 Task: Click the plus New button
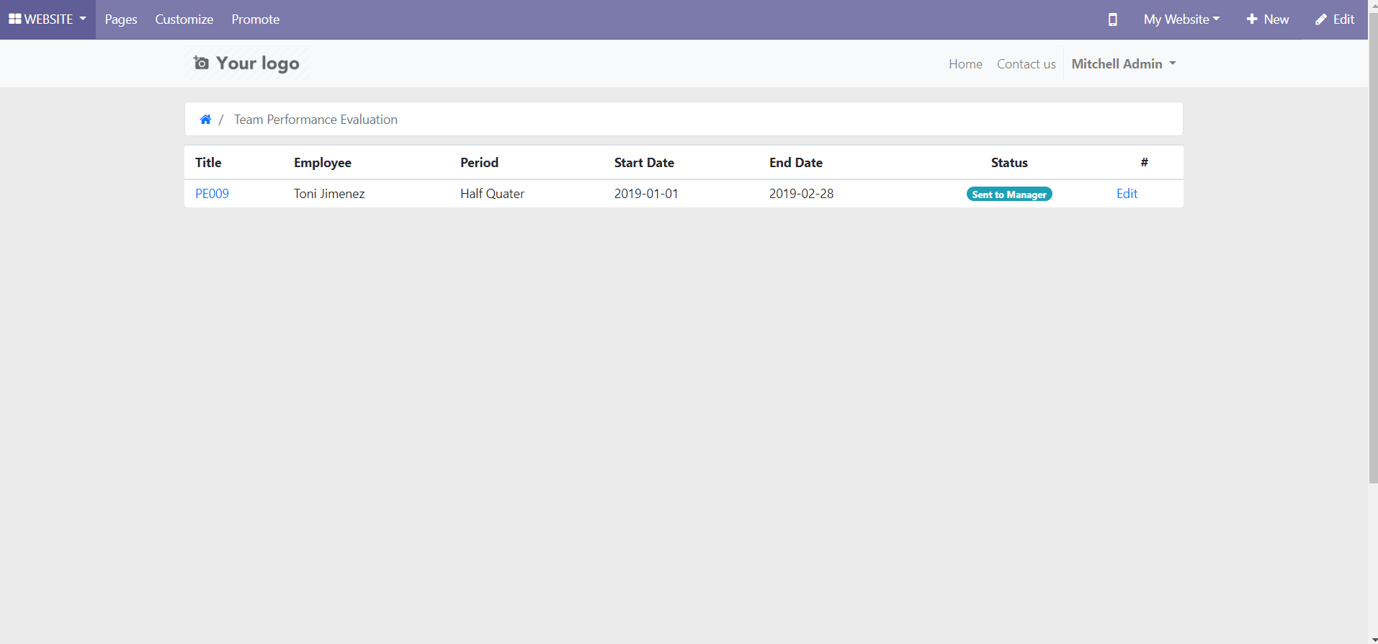(x=1267, y=19)
